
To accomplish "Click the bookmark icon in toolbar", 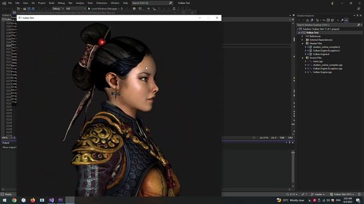I will tap(174, 8).
